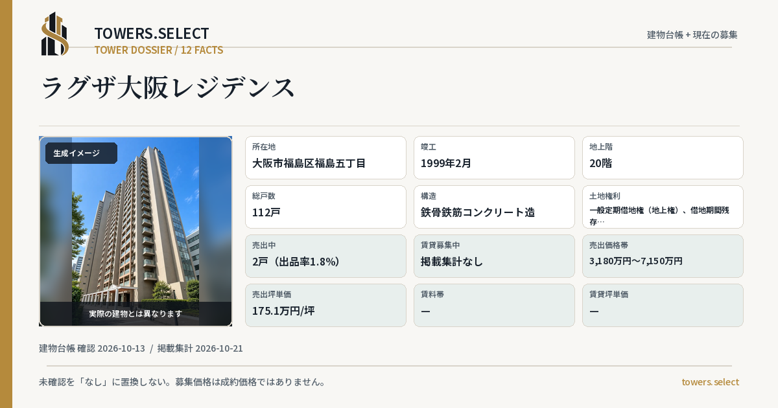The width and height of the screenshot is (778, 408).
Task: Expand the truncated 土地権利 card
Action: point(663,207)
